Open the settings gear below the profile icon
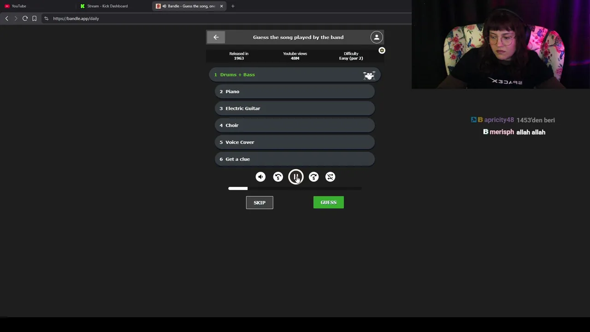The width and height of the screenshot is (590, 332). click(382, 50)
